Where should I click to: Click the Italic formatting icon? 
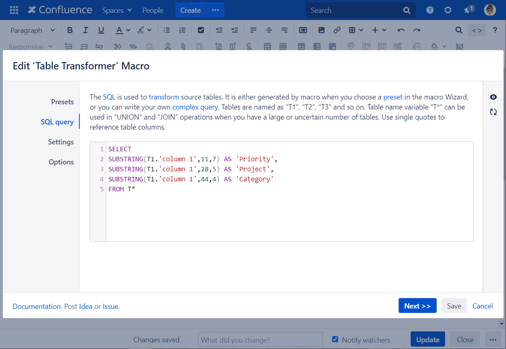(x=85, y=30)
